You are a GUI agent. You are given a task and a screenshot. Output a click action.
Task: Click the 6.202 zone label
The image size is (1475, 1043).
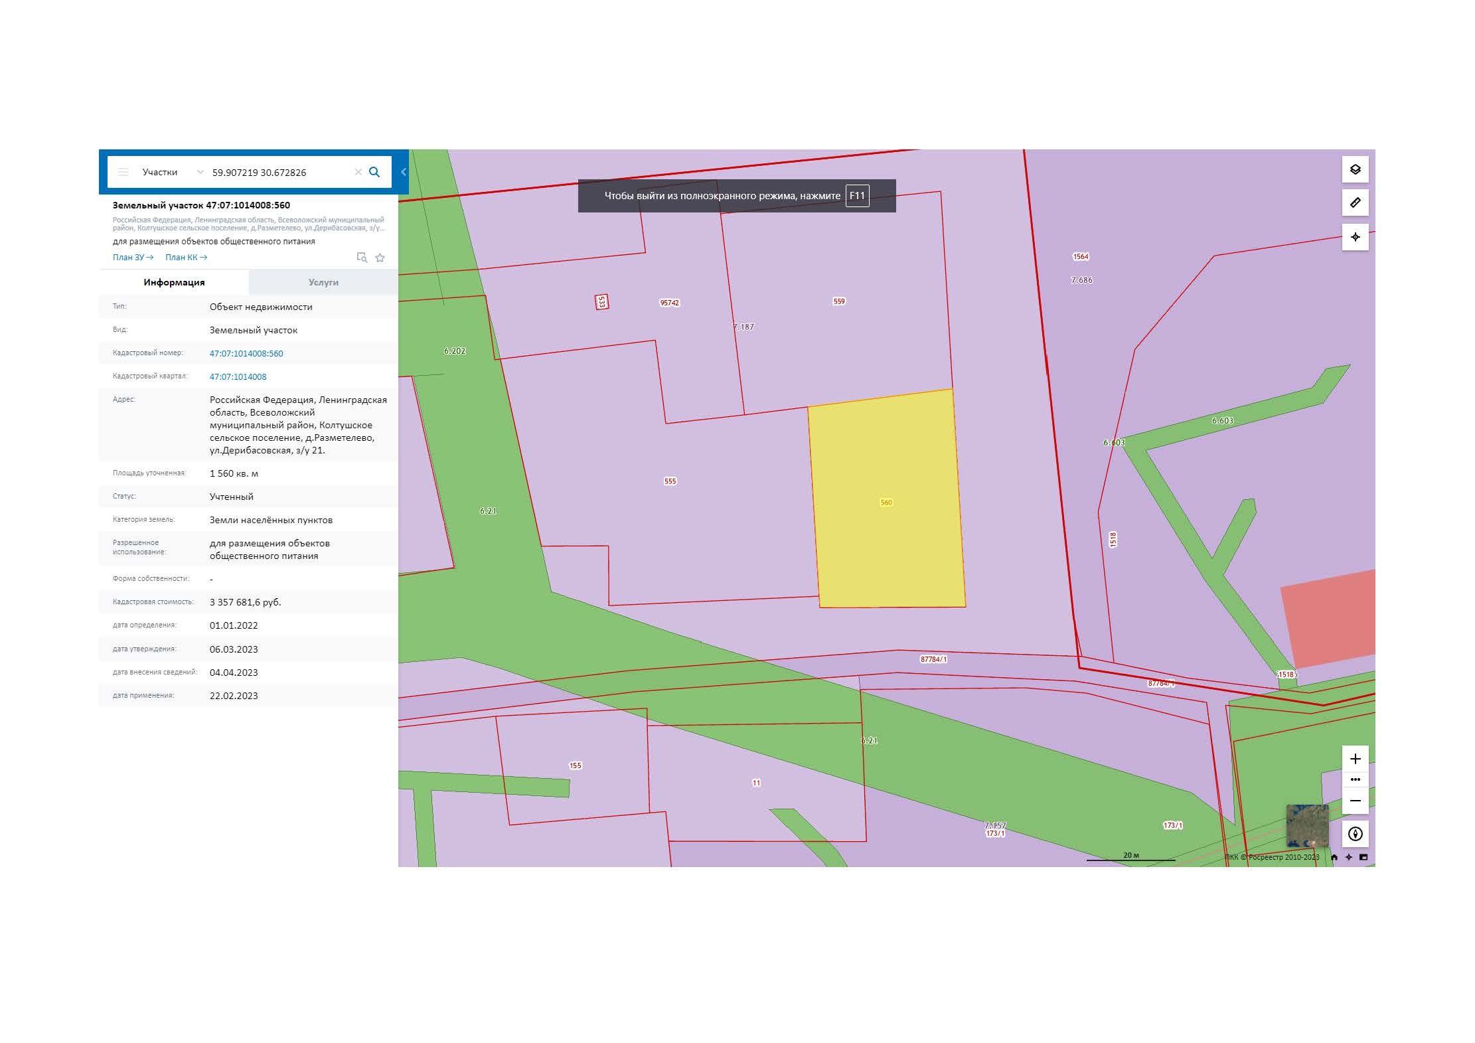click(455, 351)
